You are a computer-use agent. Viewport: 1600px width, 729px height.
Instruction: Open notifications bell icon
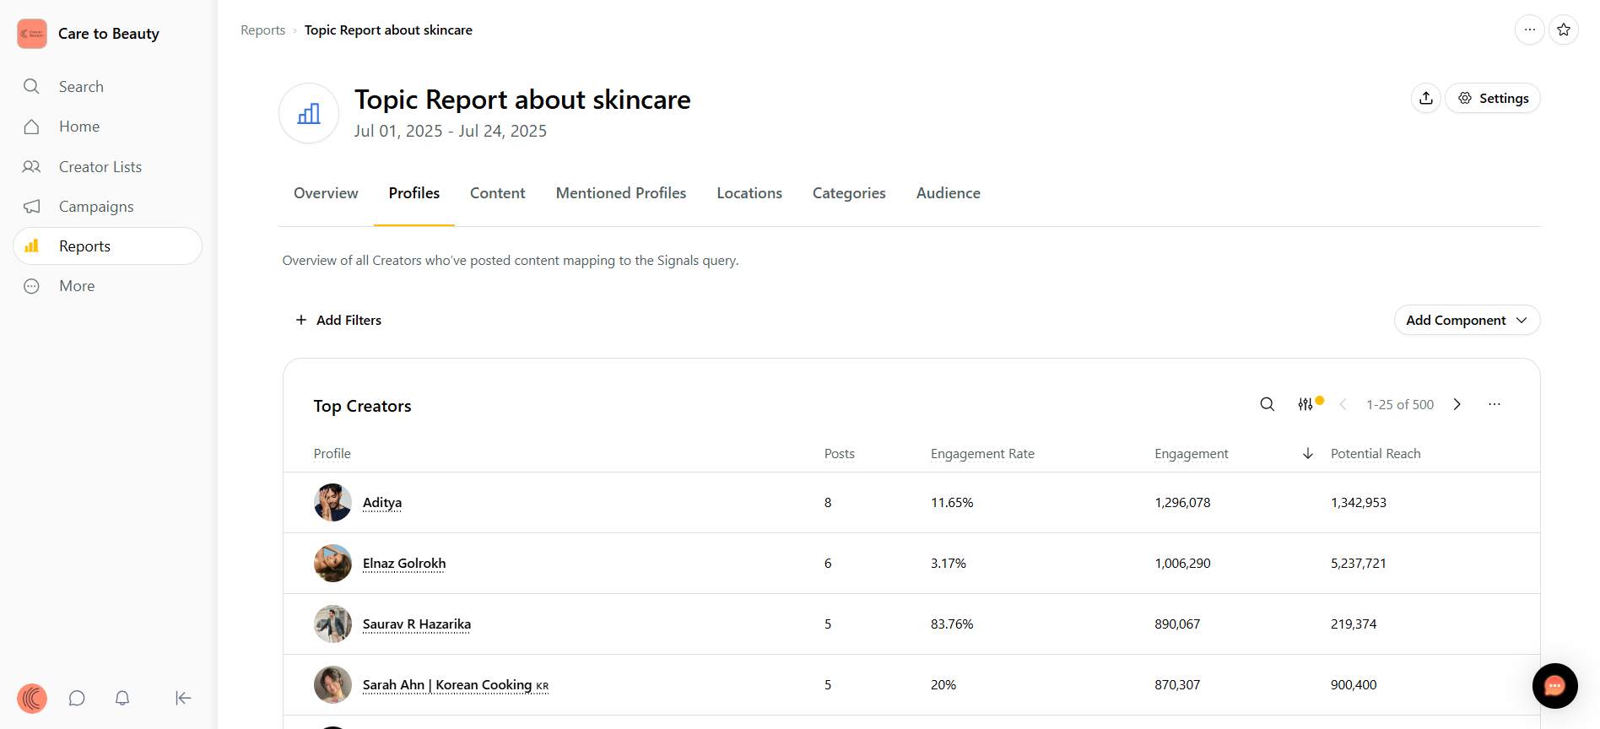tap(122, 698)
